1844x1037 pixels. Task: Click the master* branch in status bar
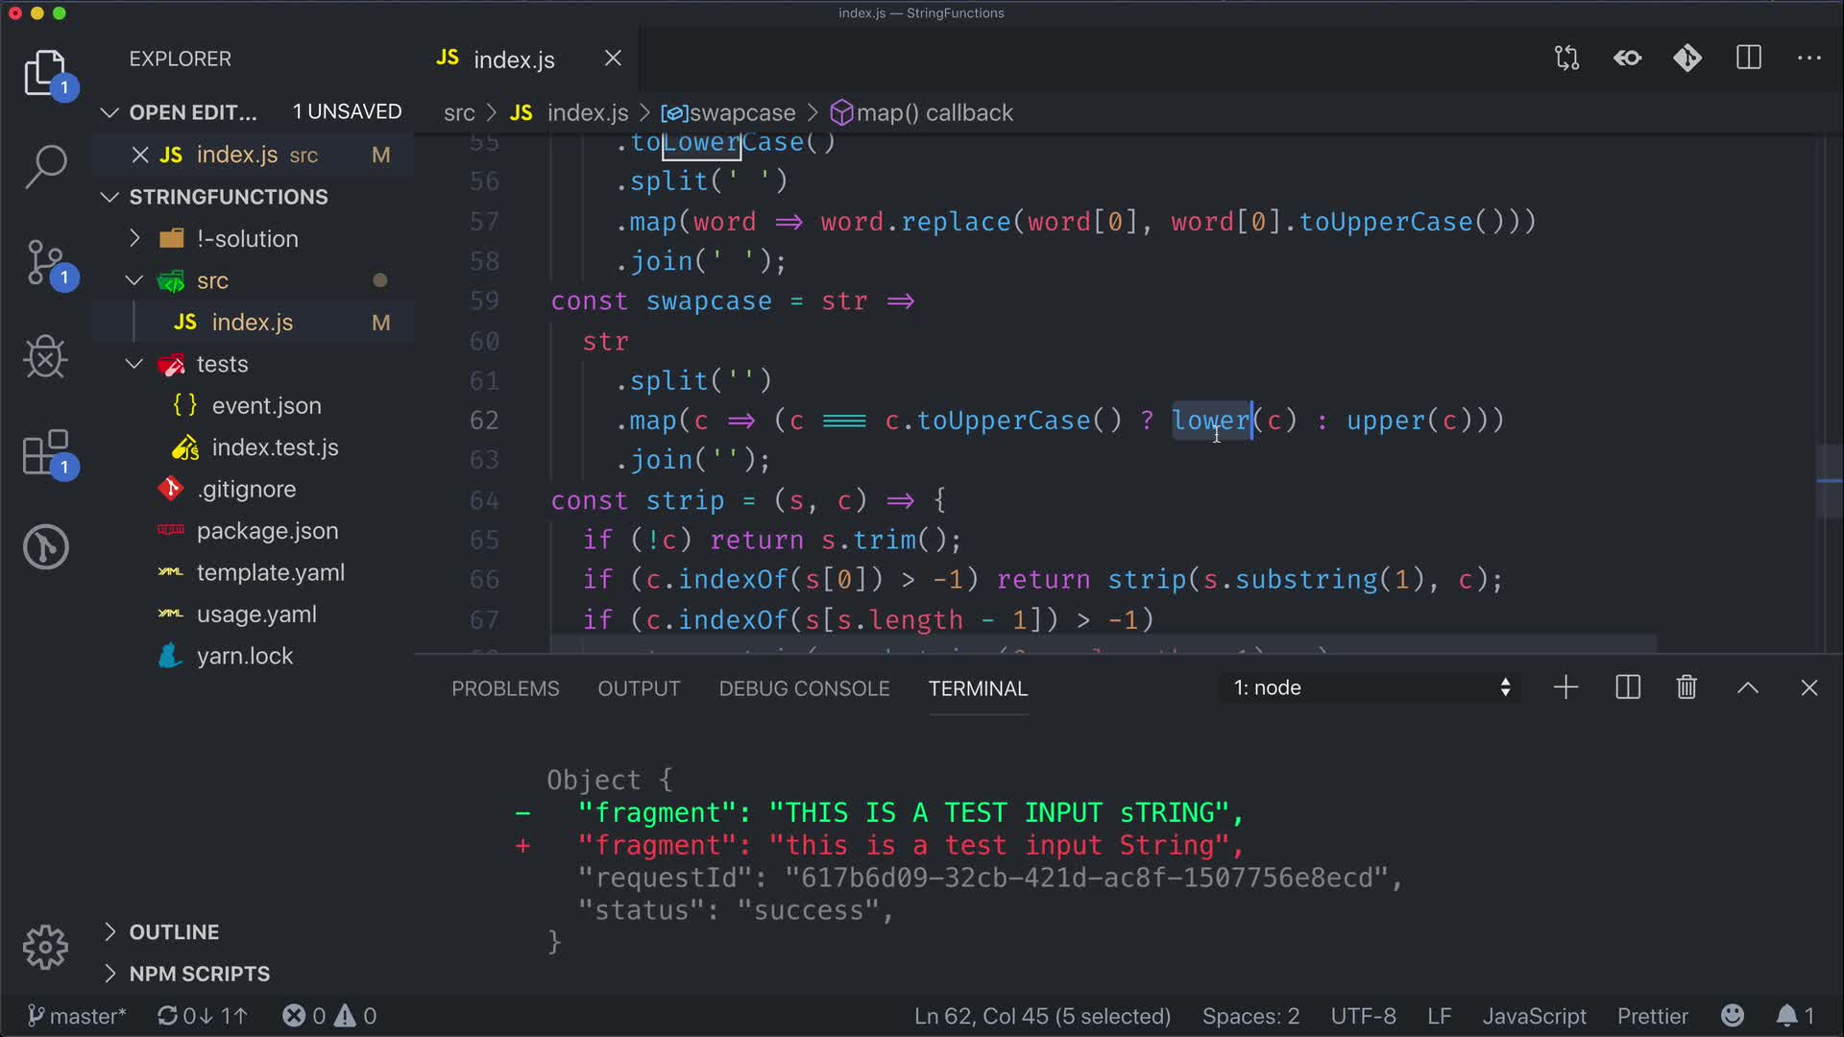77,1016
